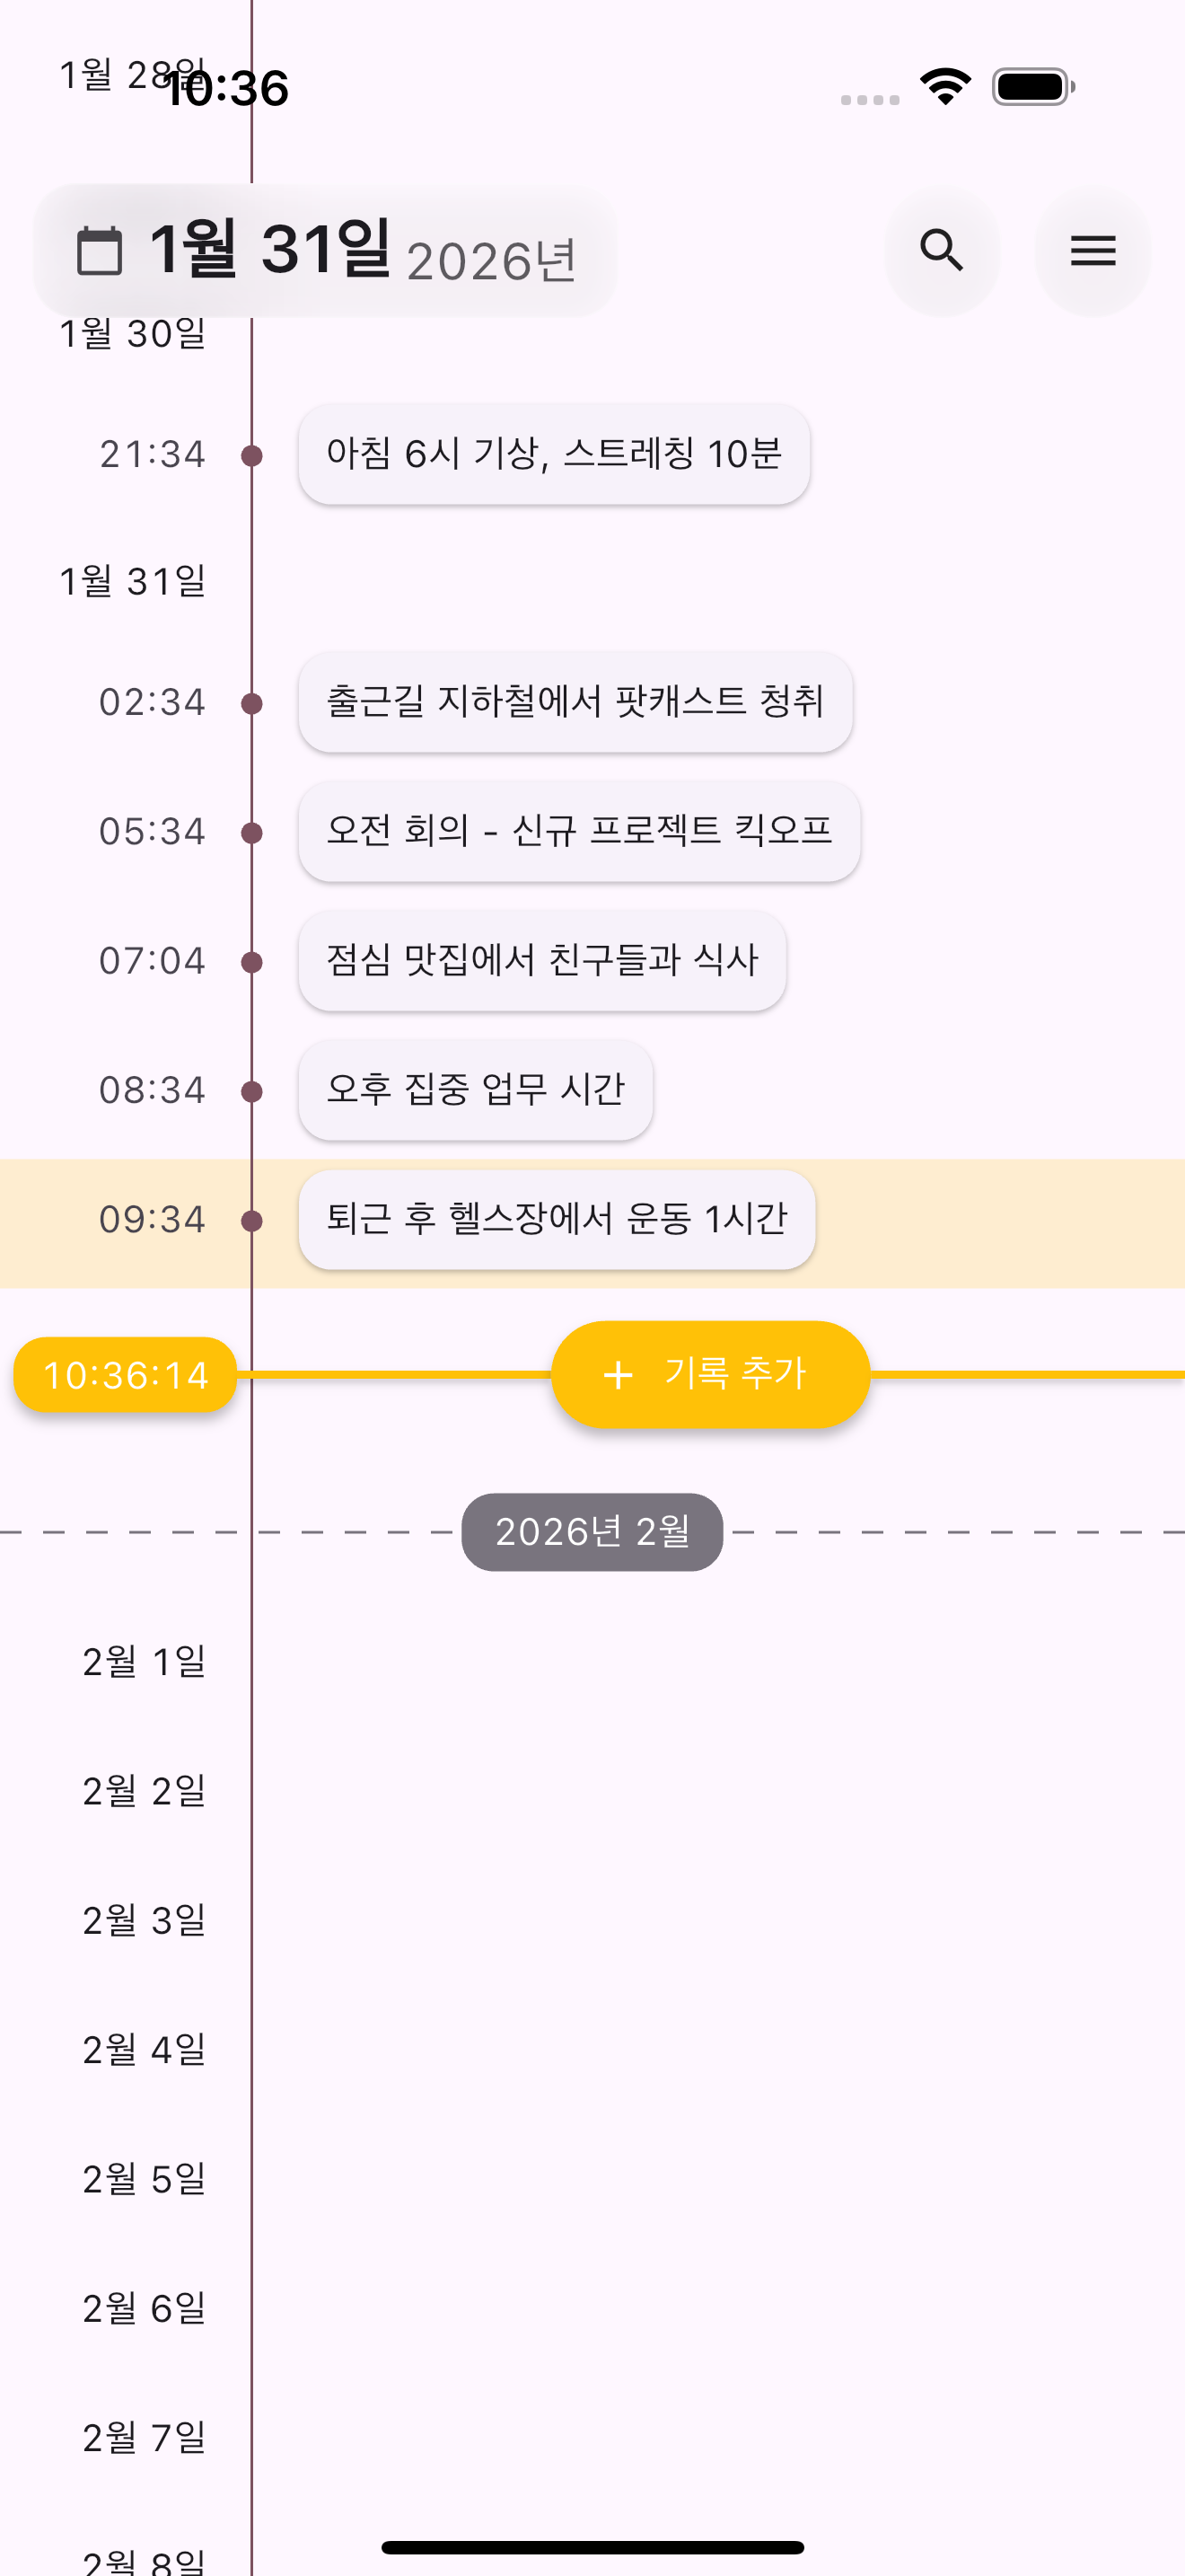This screenshot has width=1185, height=2576.
Task: Open the search icon
Action: pos(941,251)
